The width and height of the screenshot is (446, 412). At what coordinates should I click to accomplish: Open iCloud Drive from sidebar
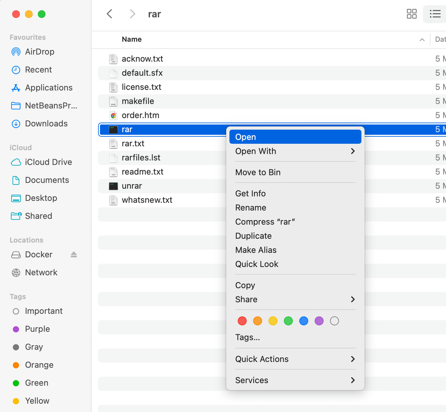pyautogui.click(x=48, y=162)
